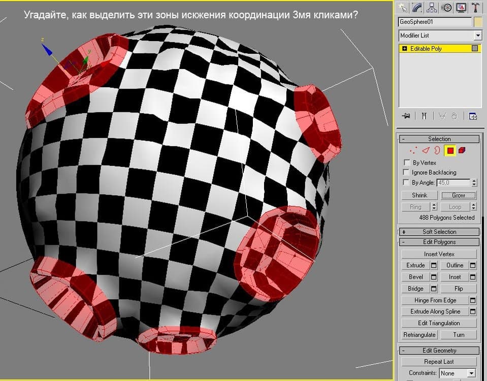Click the object color swatch
Viewport: 487px width, 381px height.
tap(477, 22)
